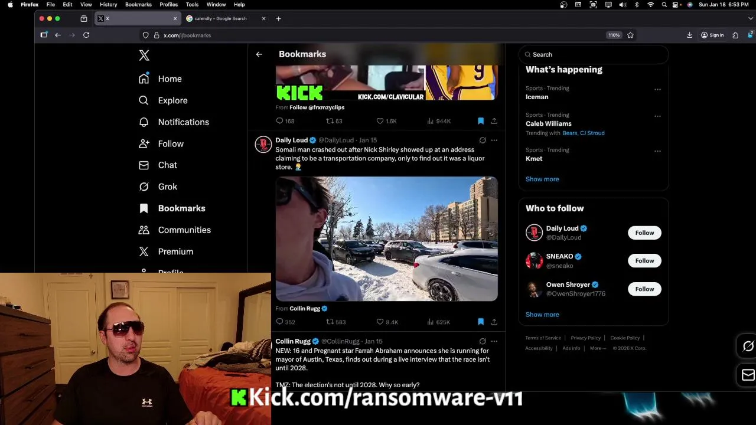Open Daily Loud profile avatar on post
756x425 pixels.
pos(263,144)
